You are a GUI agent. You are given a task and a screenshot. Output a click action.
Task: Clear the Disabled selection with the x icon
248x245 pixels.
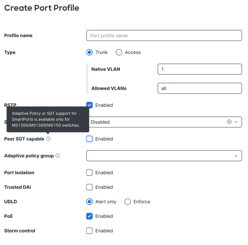coord(229,122)
